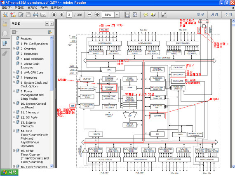Open the attachments paperclip panel icon
The width and height of the screenshot is (235, 176).
5,53
